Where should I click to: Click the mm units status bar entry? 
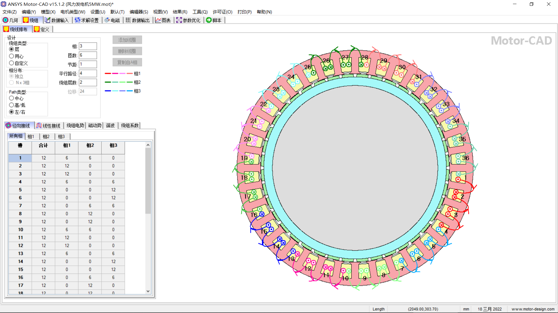pyautogui.click(x=466, y=309)
